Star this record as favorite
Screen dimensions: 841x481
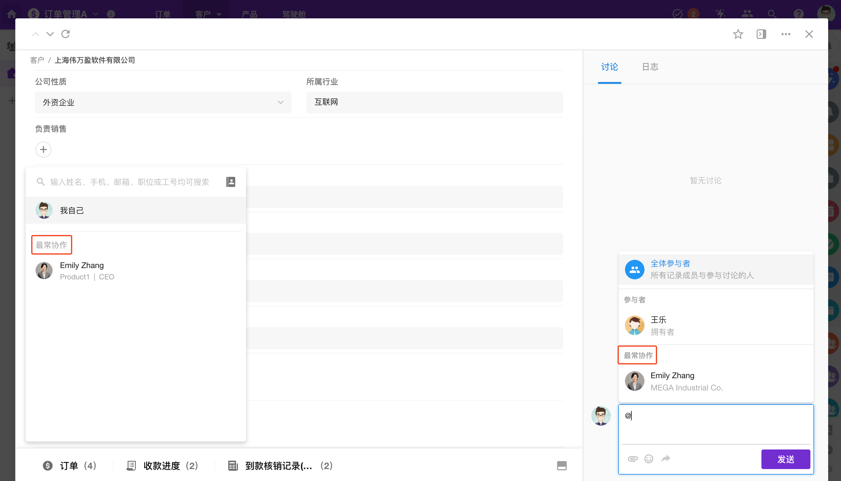pyautogui.click(x=738, y=34)
